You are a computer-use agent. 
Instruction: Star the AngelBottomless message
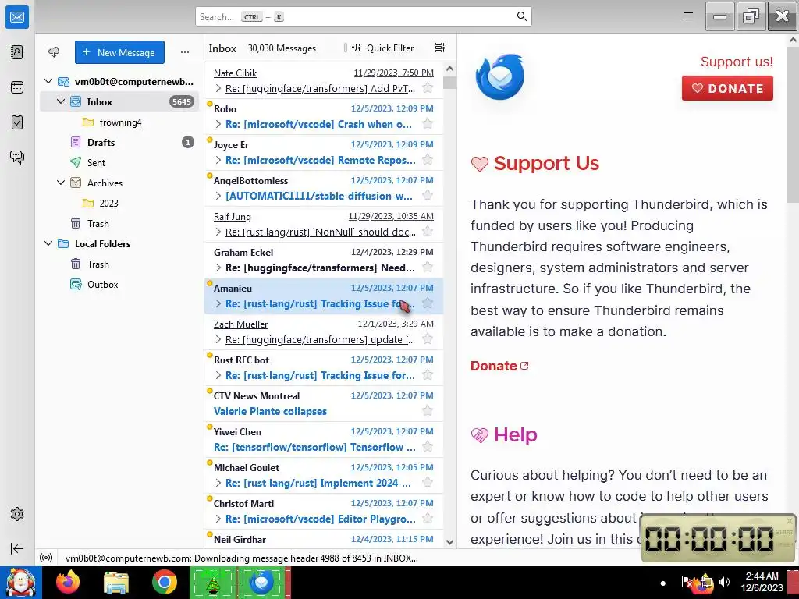[x=428, y=196]
